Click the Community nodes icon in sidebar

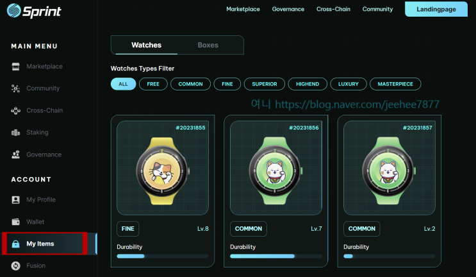(x=15, y=88)
